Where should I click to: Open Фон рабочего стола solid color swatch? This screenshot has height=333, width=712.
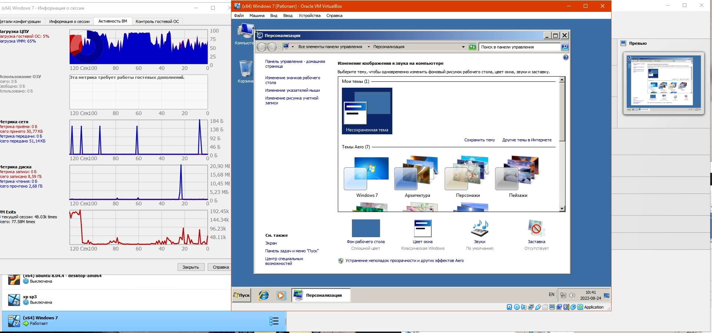(x=366, y=228)
